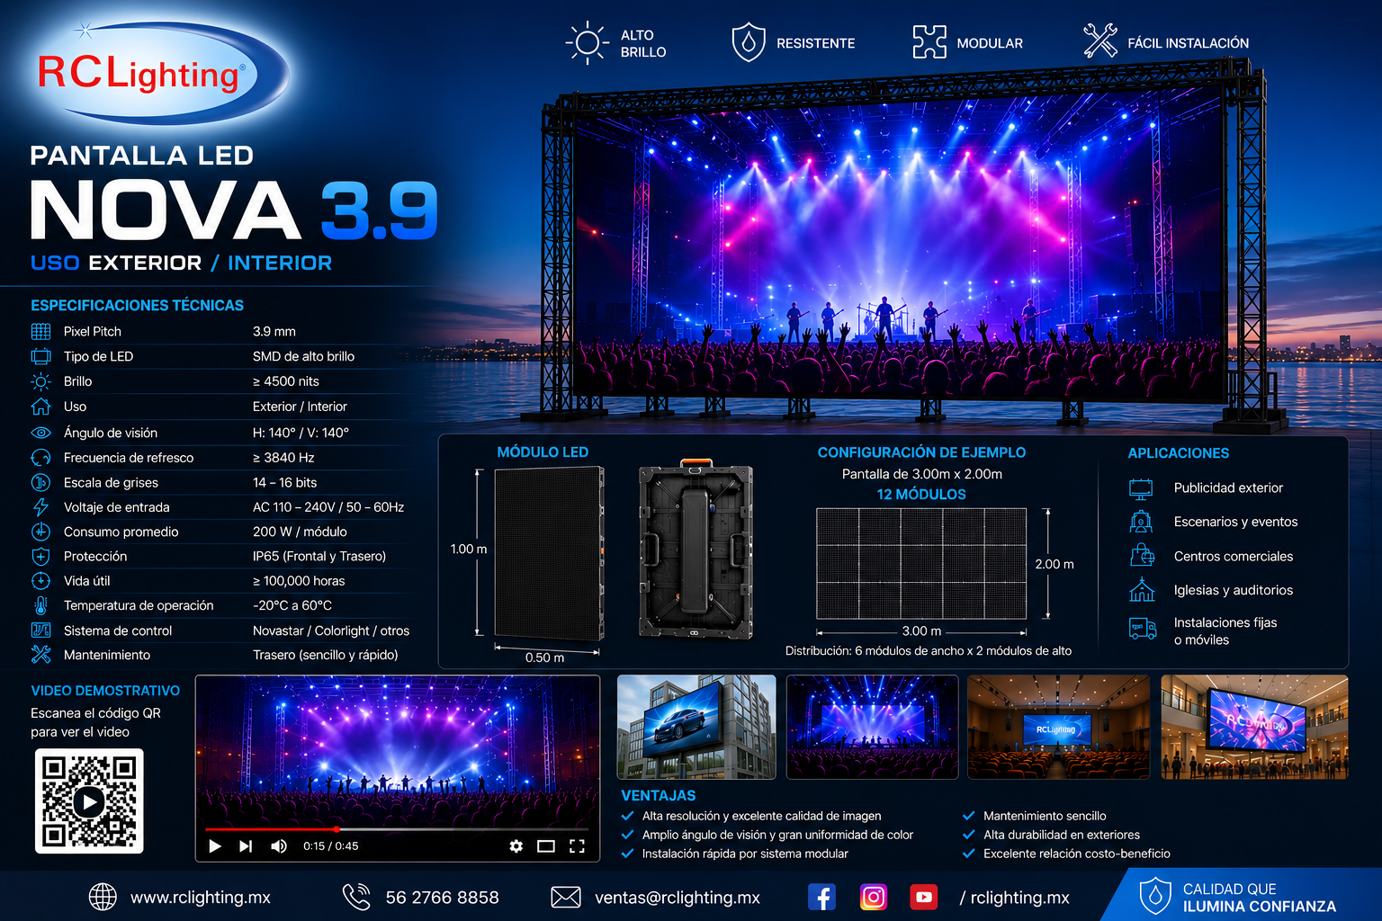This screenshot has height=921, width=1382.
Task: Click the QR code play button
Action: click(x=88, y=801)
